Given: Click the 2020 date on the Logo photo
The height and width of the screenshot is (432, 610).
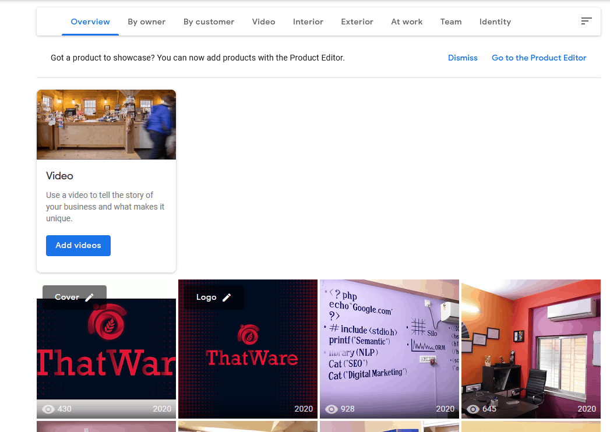Looking at the screenshot, I should pyautogui.click(x=304, y=409).
